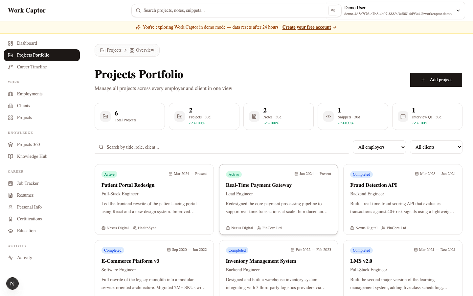Viewport: 473px width, 296px height.
Task: Open the All employers dropdown
Action: point(379,147)
